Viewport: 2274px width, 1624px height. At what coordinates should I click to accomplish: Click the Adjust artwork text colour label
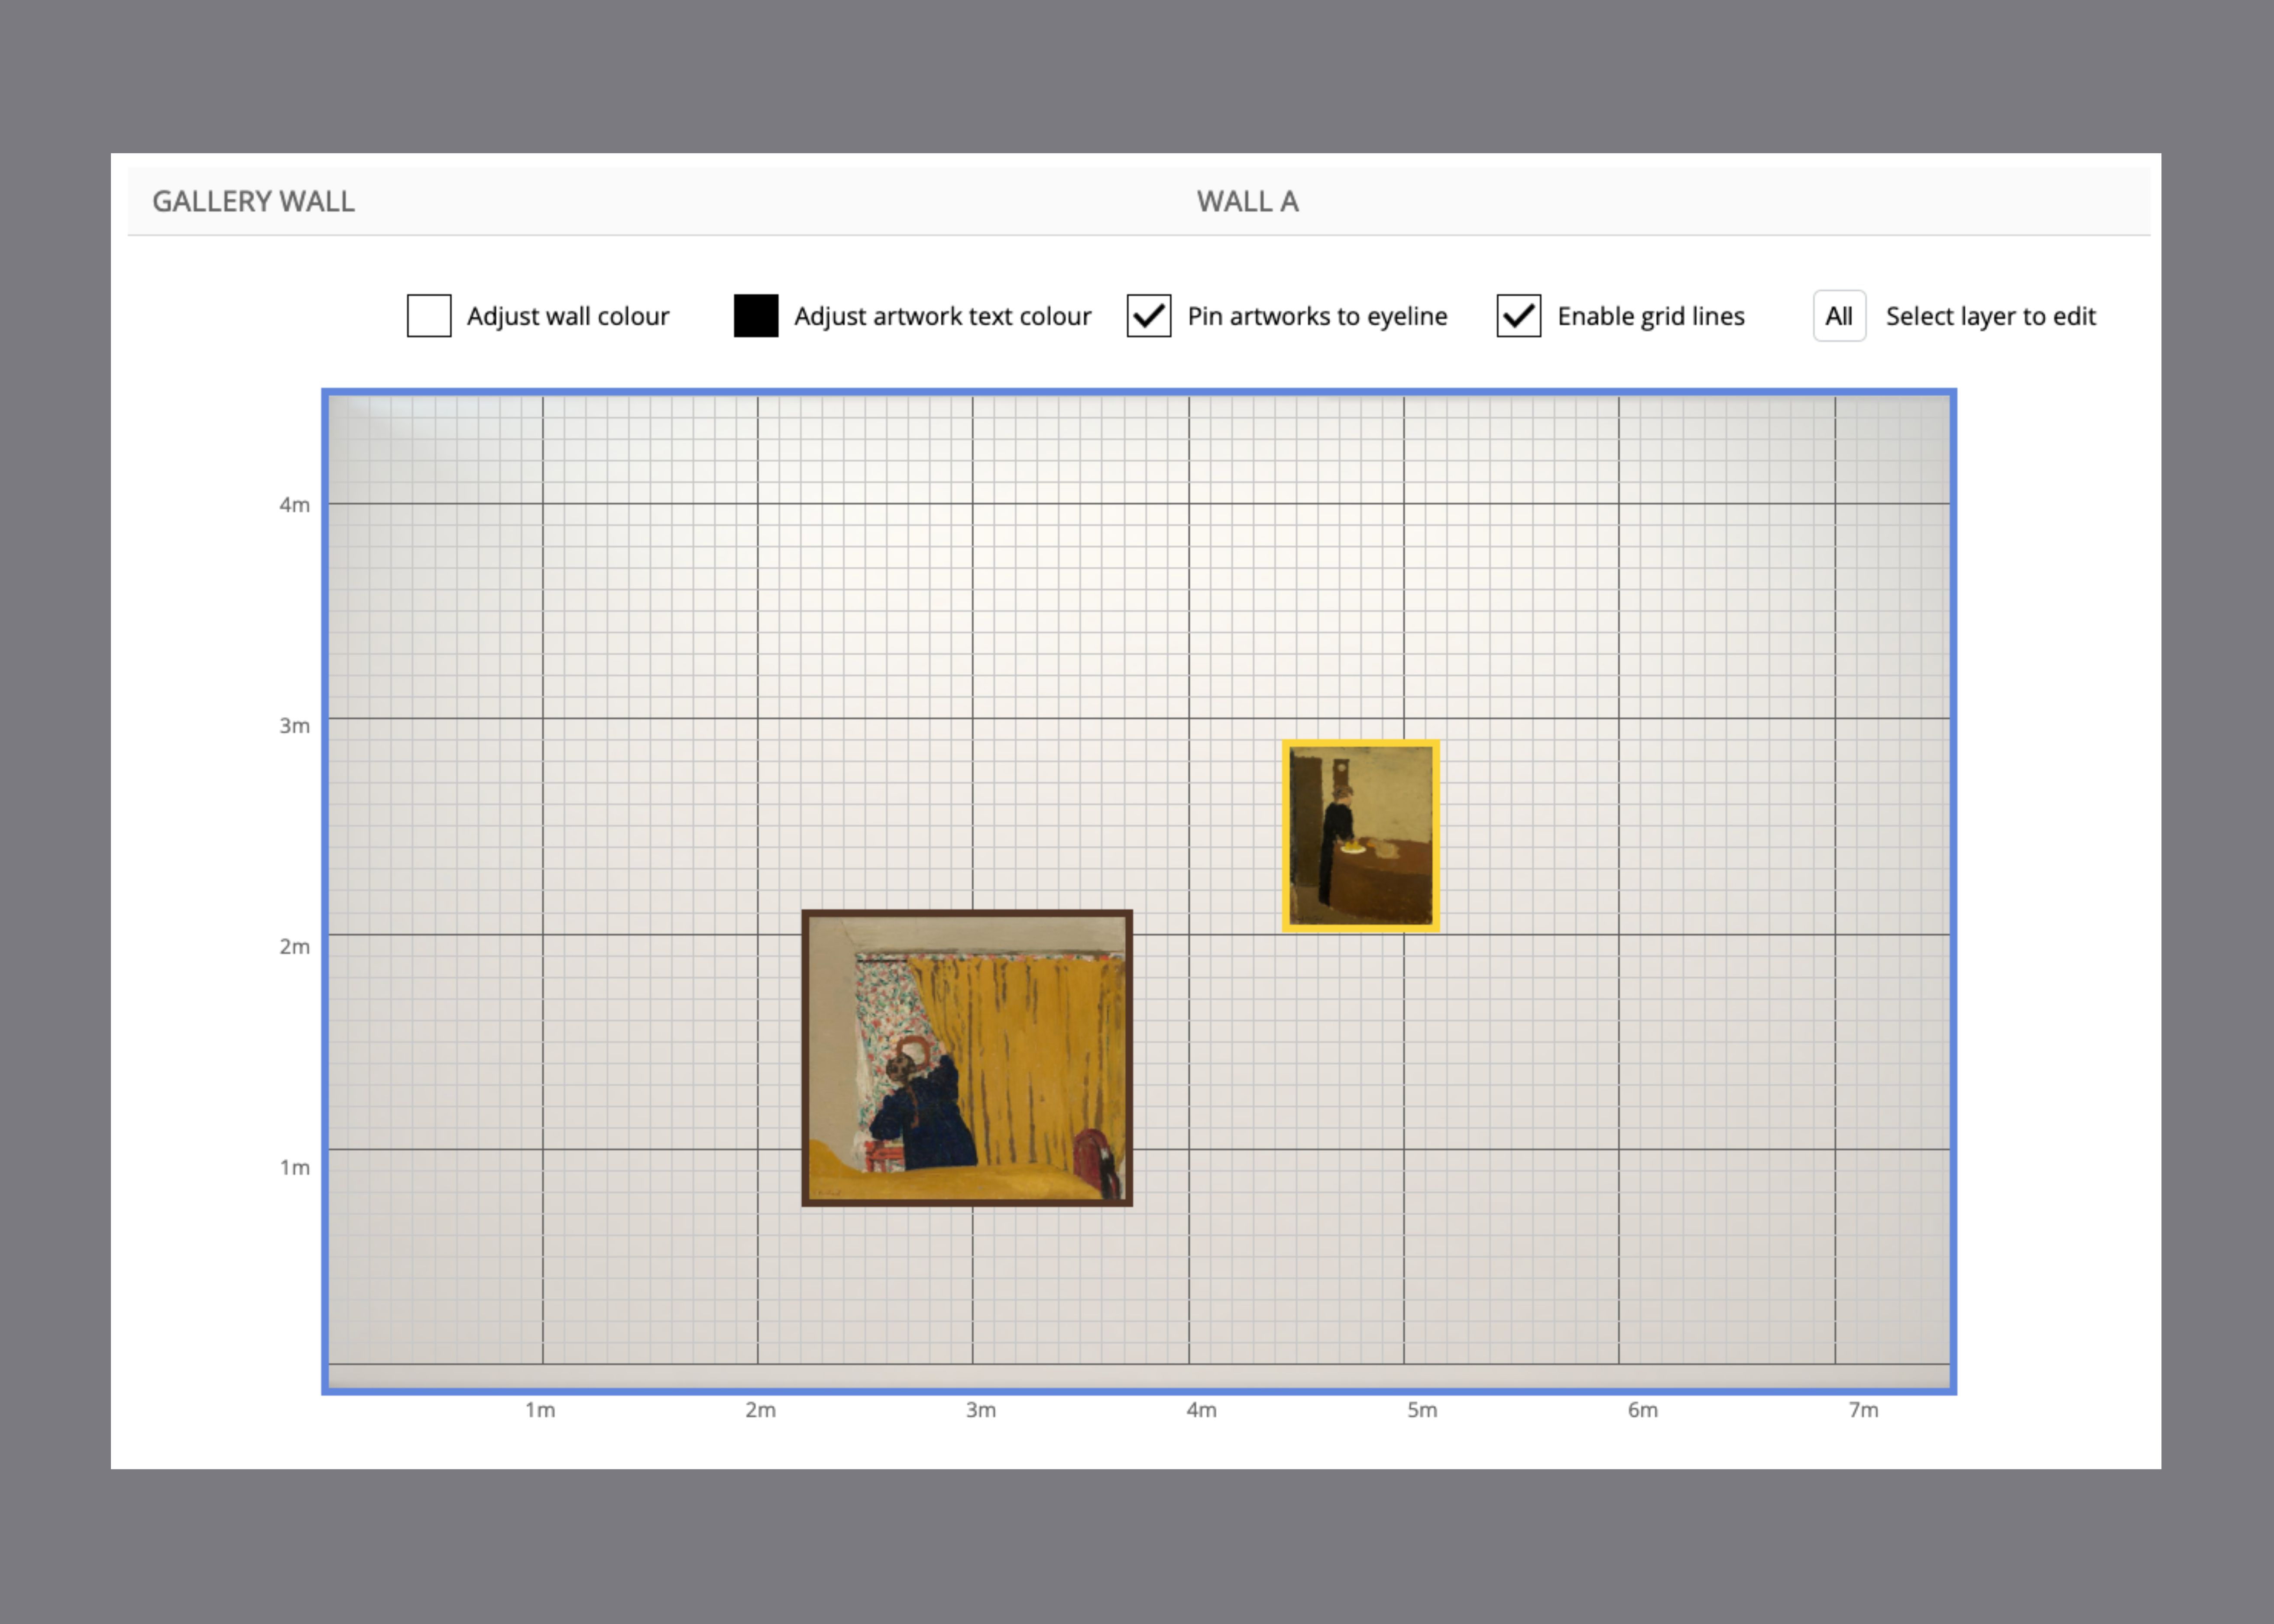(x=942, y=316)
